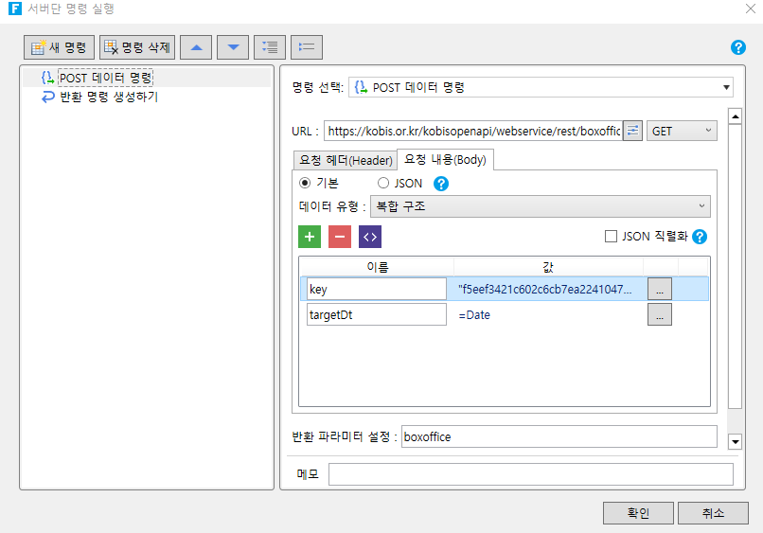763x533 pixels.
Task: Click the purple code view icon
Action: [370, 237]
